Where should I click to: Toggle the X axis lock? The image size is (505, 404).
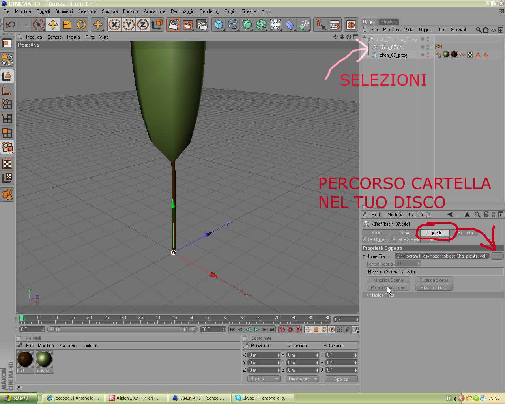click(x=114, y=25)
